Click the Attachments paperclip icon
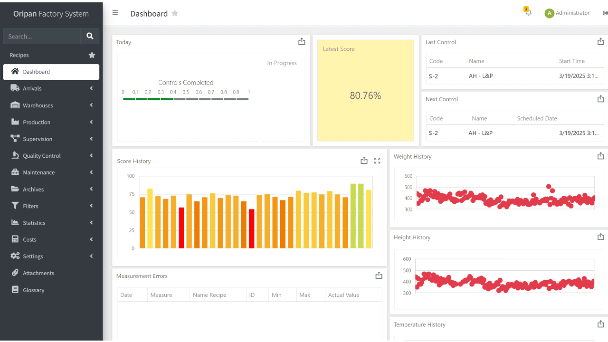 tap(15, 273)
